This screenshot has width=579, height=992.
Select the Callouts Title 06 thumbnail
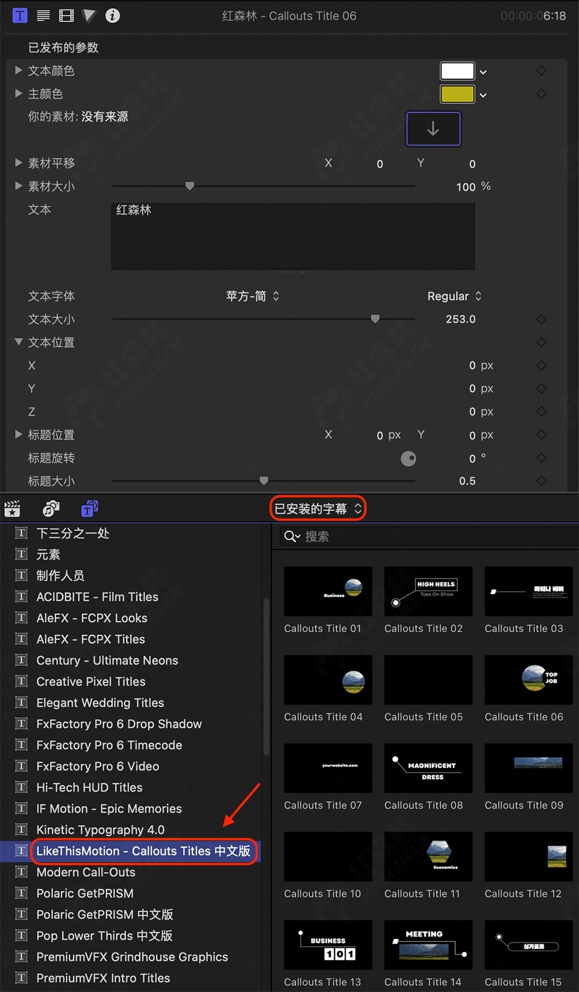coord(528,679)
